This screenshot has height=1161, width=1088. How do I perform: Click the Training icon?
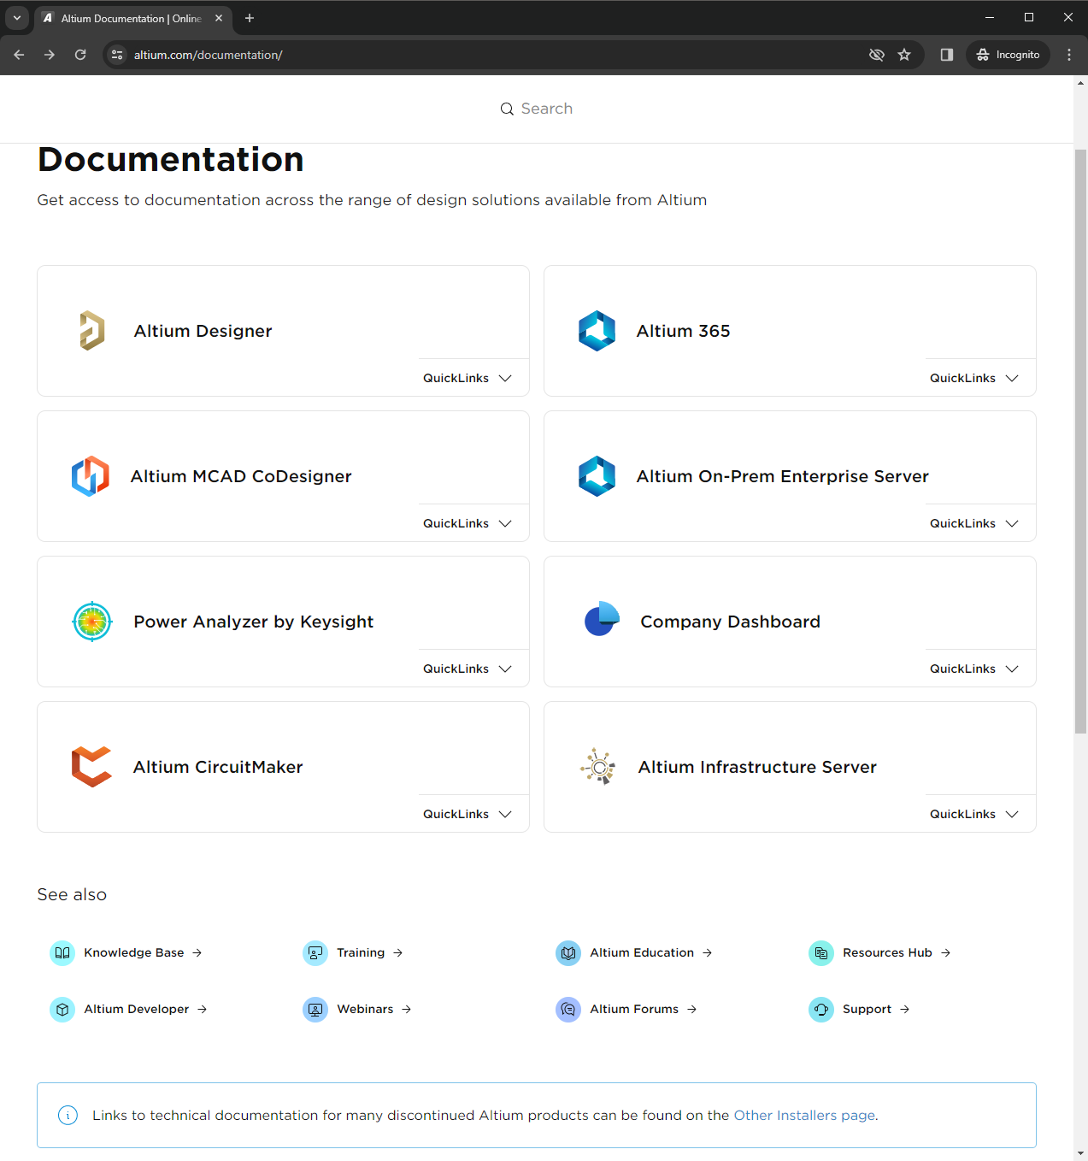point(315,952)
